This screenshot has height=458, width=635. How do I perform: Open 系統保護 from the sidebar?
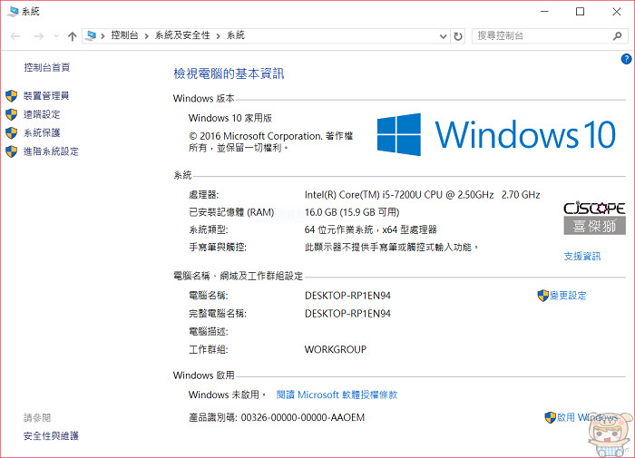pos(42,132)
